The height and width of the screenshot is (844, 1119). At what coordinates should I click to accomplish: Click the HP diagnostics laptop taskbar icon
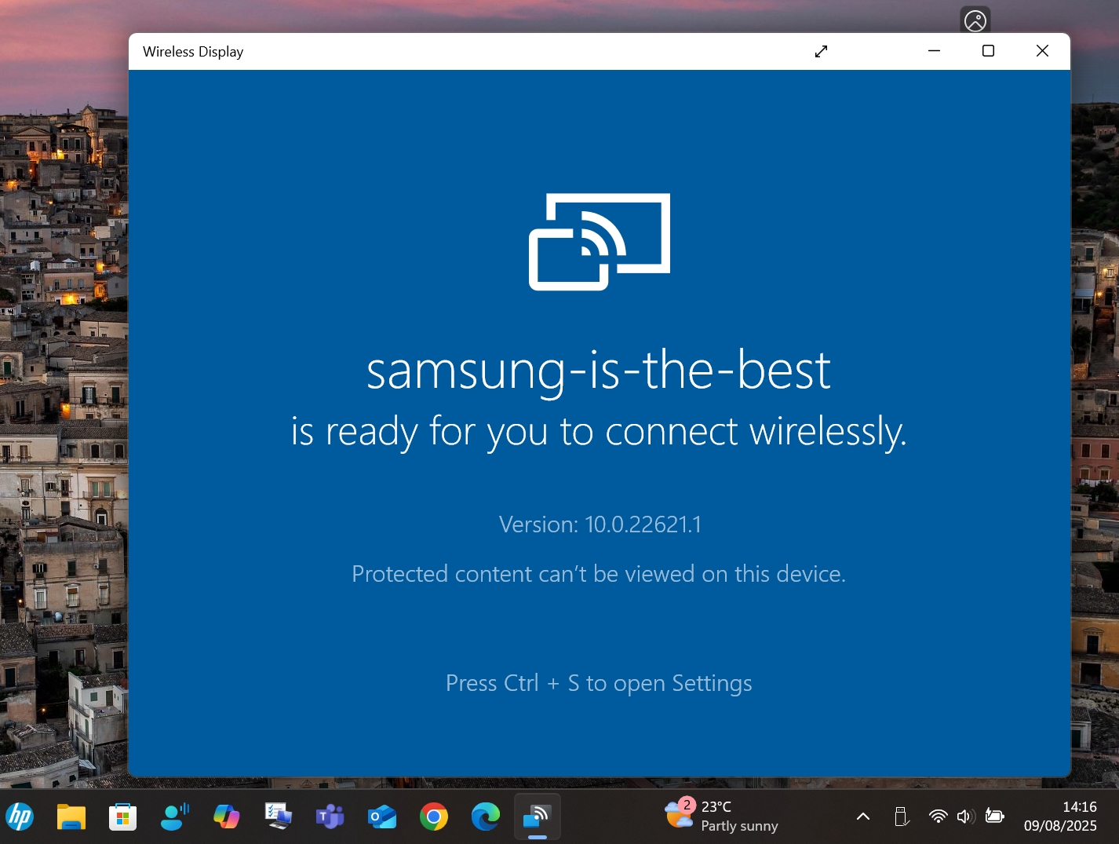[x=278, y=817]
